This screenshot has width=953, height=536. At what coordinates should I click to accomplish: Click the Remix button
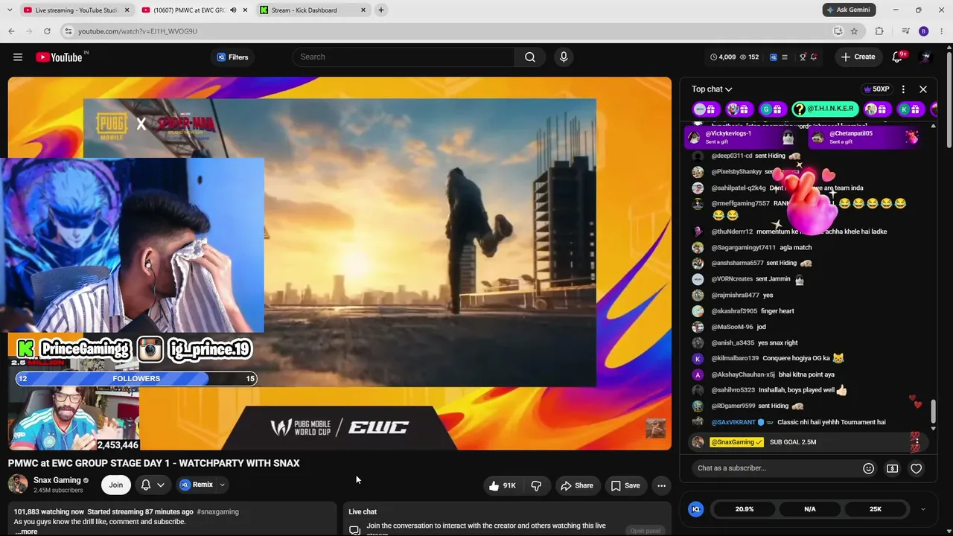pos(197,485)
